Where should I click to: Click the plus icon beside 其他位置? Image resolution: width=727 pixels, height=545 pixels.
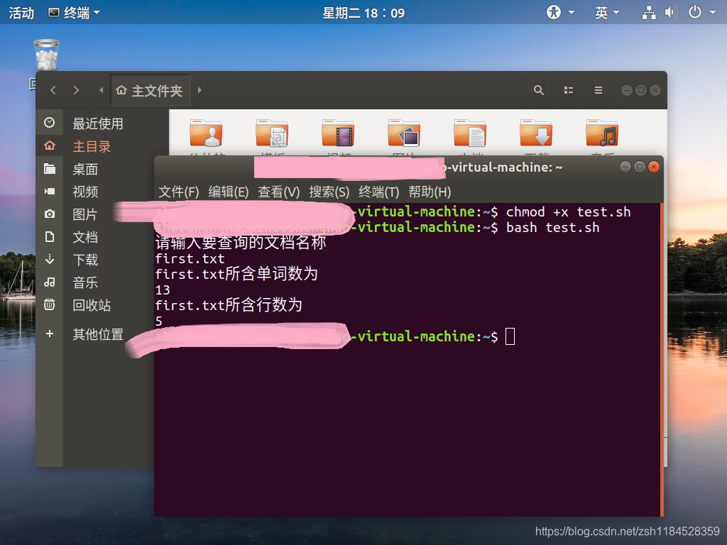[50, 334]
